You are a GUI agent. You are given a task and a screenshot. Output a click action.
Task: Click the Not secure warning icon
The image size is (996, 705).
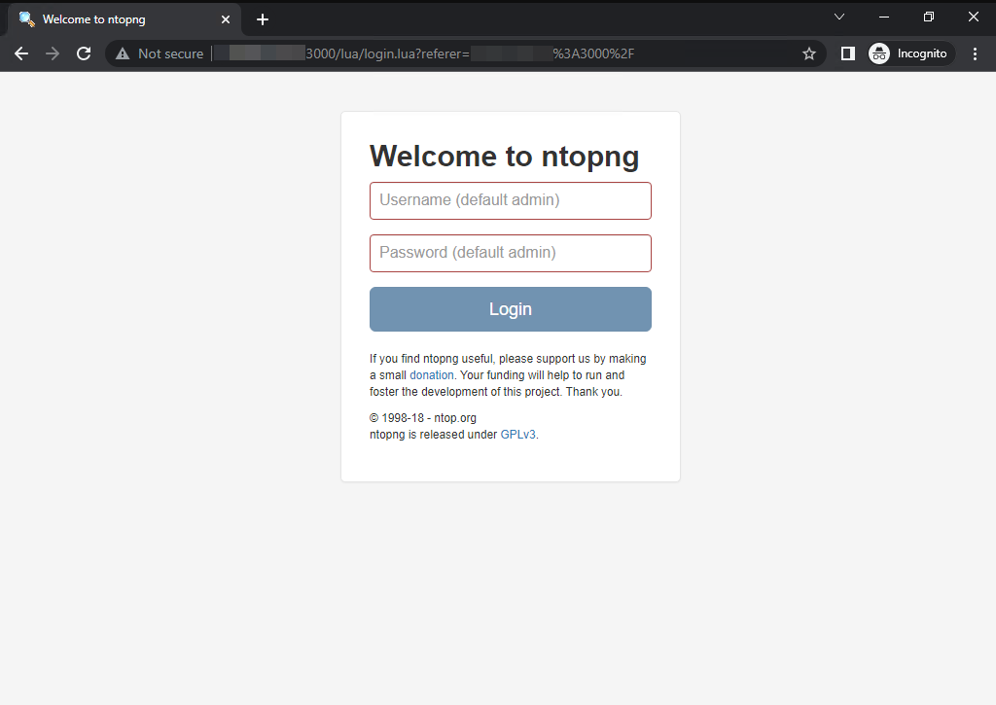[122, 53]
